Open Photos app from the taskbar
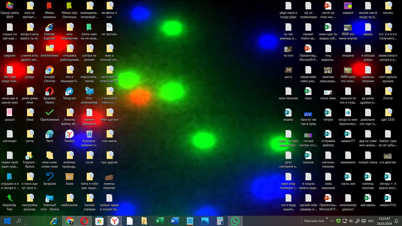The height and width of the screenshot is (226, 402). pyautogui.click(x=205, y=221)
